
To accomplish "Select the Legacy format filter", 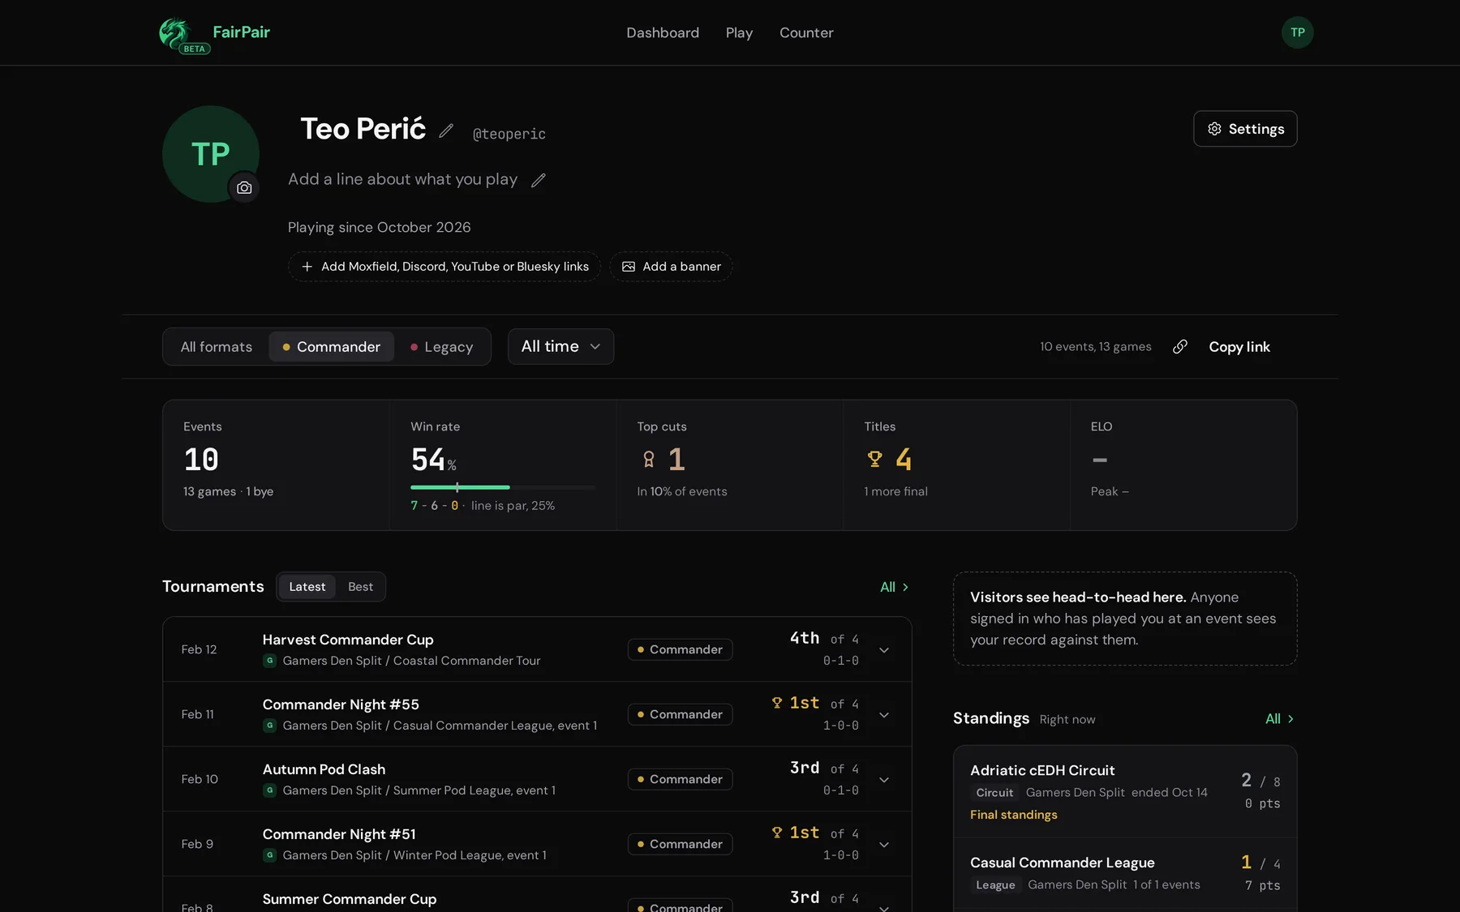I will 441,346.
